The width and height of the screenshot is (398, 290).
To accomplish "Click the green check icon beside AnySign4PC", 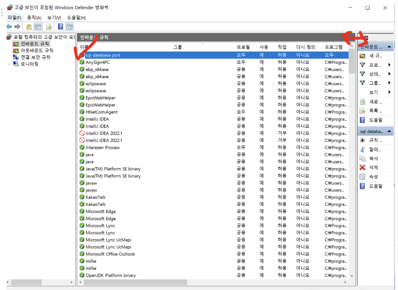I will click(x=82, y=62).
